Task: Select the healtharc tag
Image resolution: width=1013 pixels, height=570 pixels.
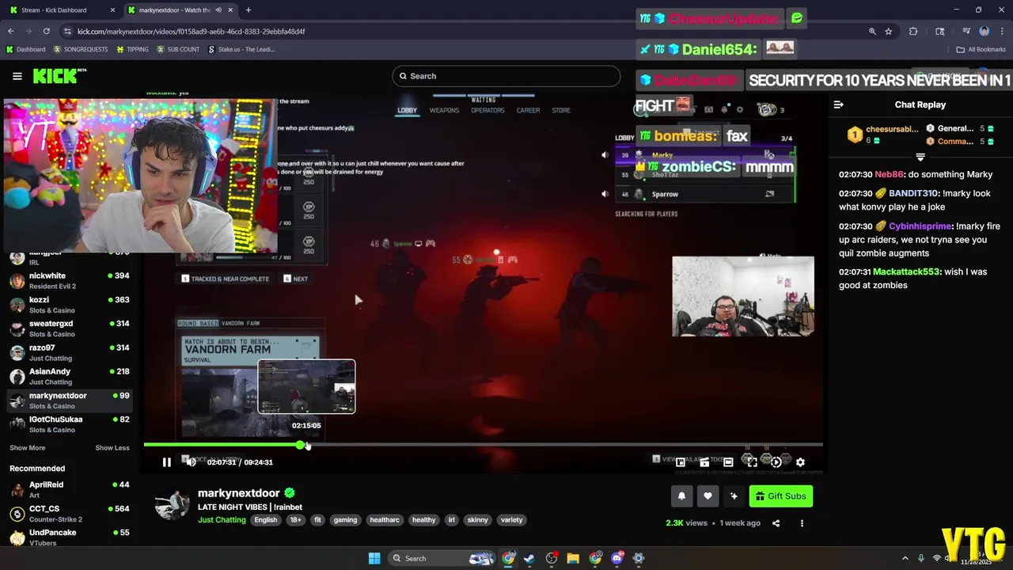Action: click(385, 520)
